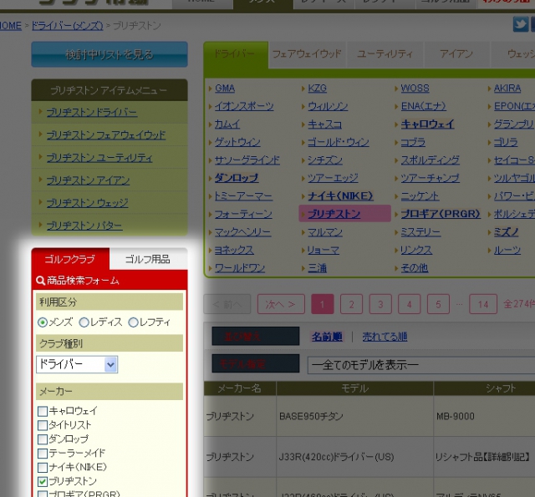The image size is (535, 497).
Task: Check the テーラーメイド maker checkbox
Action: click(43, 454)
